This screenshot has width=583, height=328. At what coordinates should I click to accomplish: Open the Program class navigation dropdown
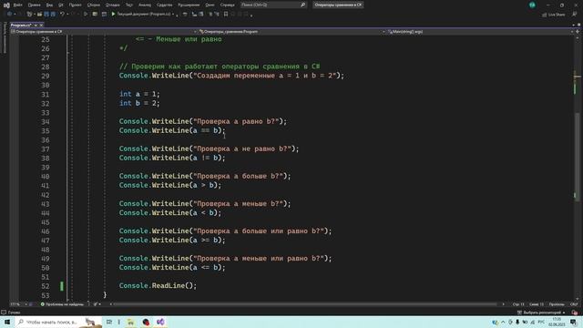[292, 32]
